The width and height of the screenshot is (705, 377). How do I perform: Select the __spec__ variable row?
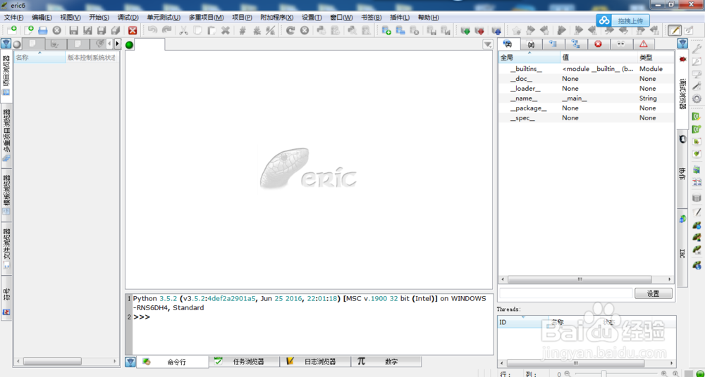[x=587, y=118]
